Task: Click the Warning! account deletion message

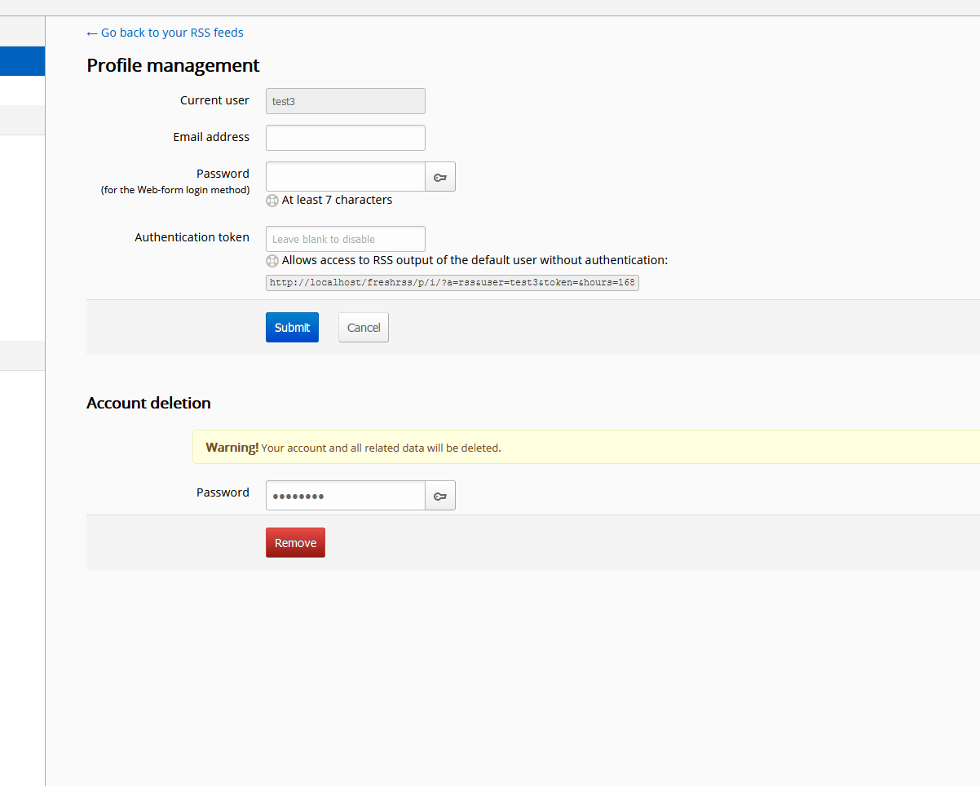Action: [586, 447]
